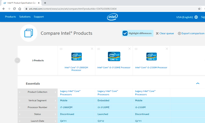205x123 pixels.
Task: Click right arrow on Processor Number row
Action: pyautogui.click(x=56, y=107)
